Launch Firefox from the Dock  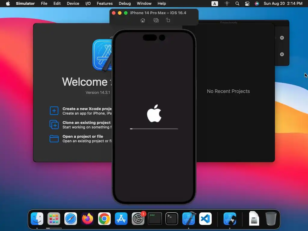[x=88, y=219]
